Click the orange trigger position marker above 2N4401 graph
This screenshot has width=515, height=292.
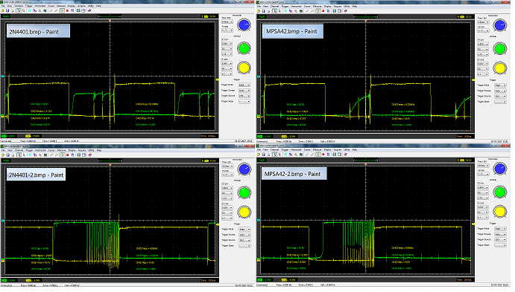[110, 20]
